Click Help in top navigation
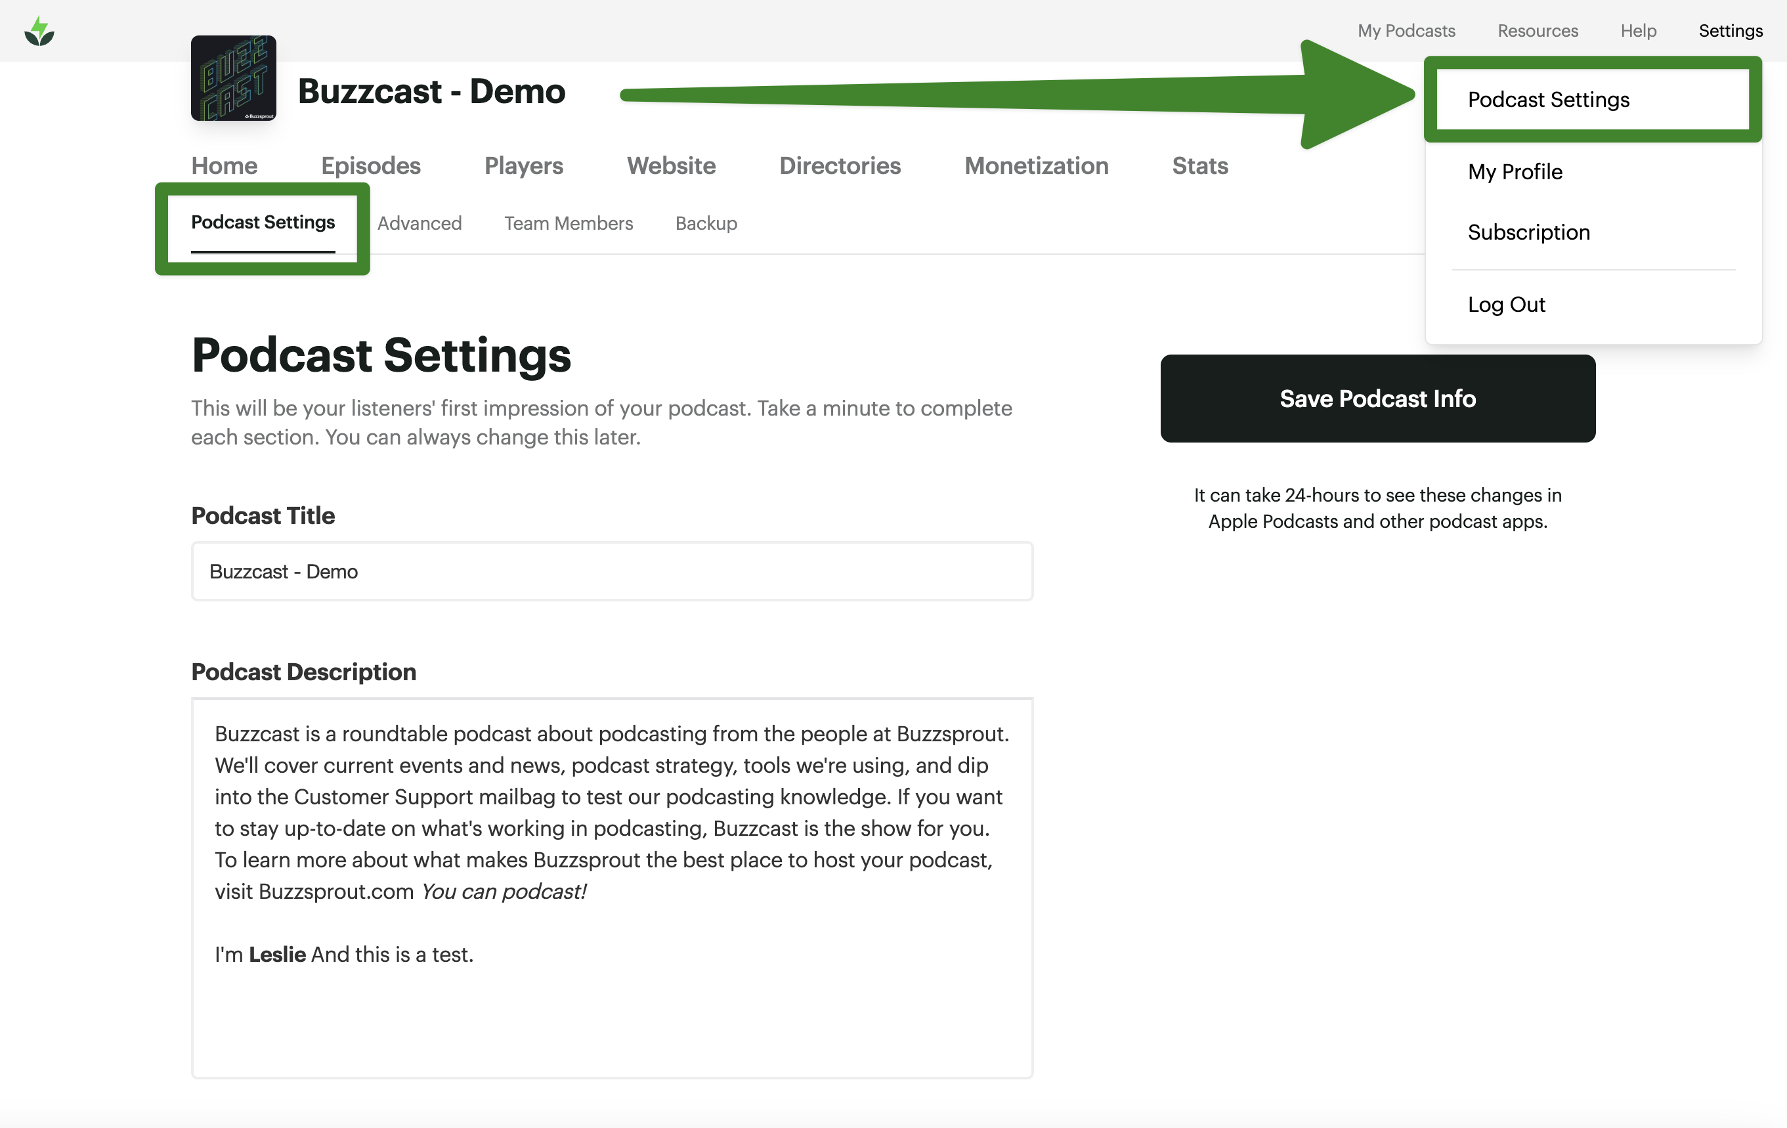 [1638, 30]
